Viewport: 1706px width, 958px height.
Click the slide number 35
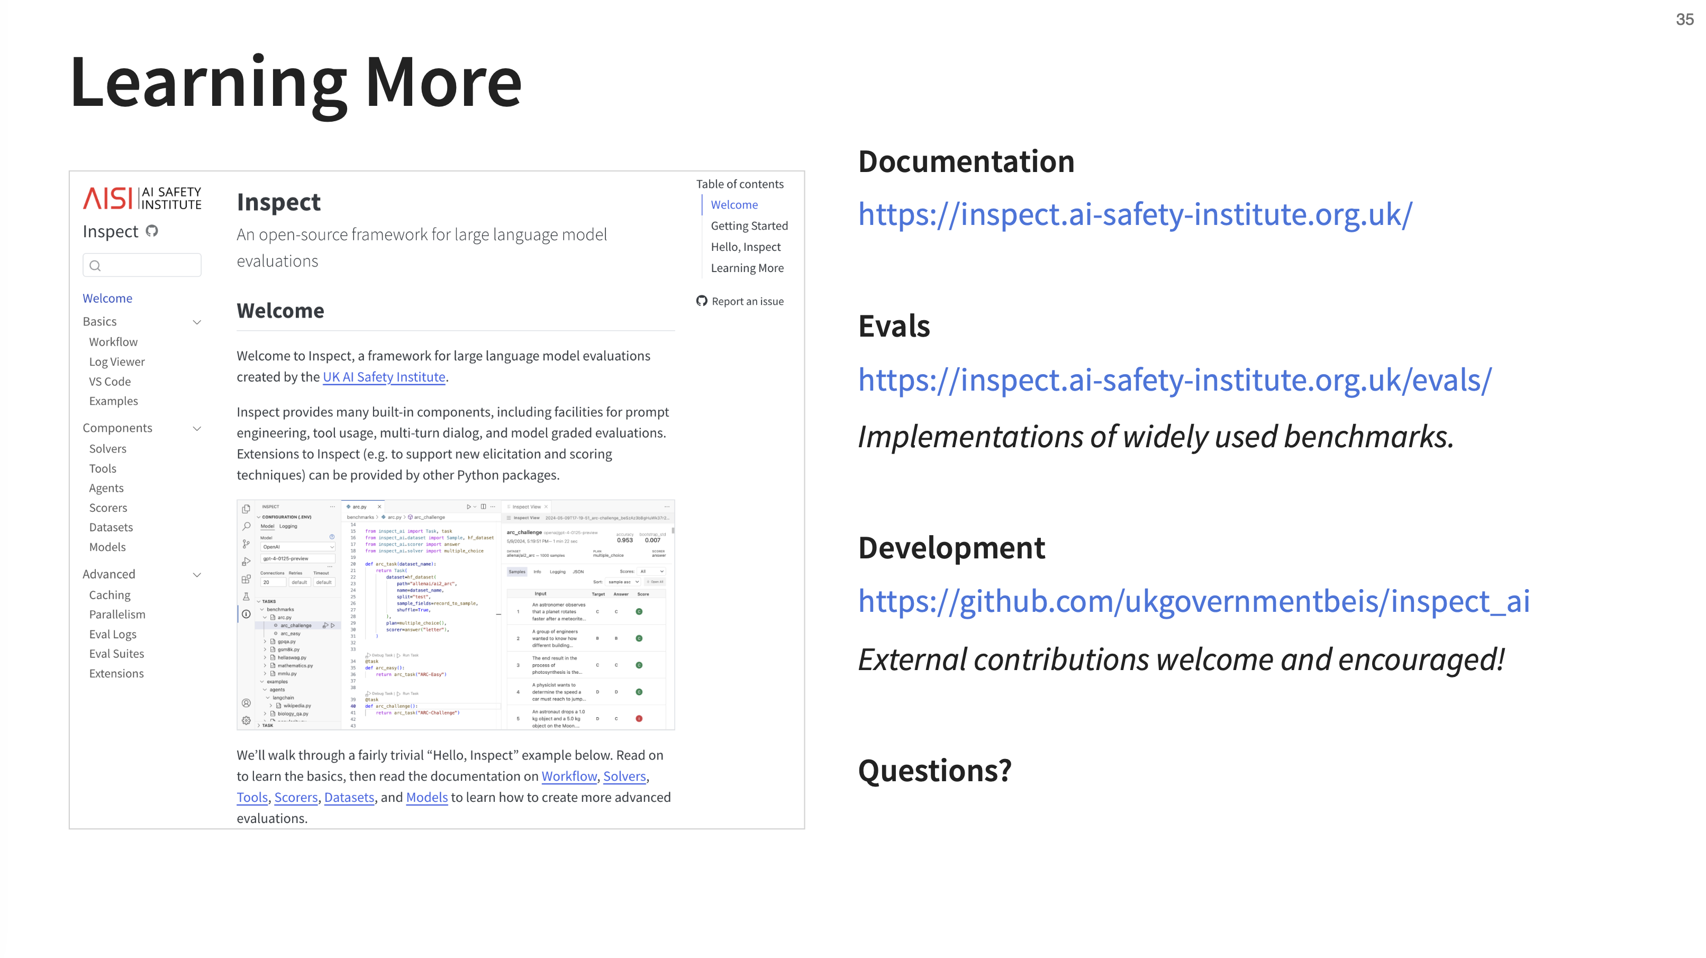click(1684, 19)
